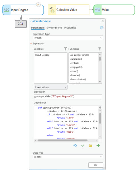The height and width of the screenshot is (170, 138).
Task: Click the def getAspectDir(inValue) line
Action: (55, 108)
